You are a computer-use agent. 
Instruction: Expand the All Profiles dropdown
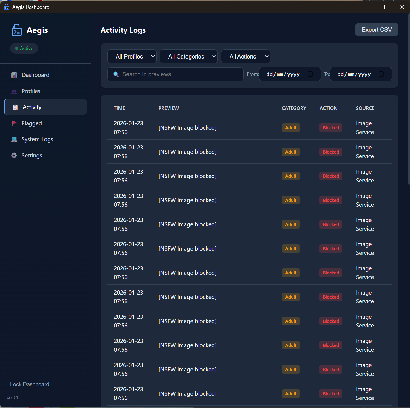coord(132,57)
